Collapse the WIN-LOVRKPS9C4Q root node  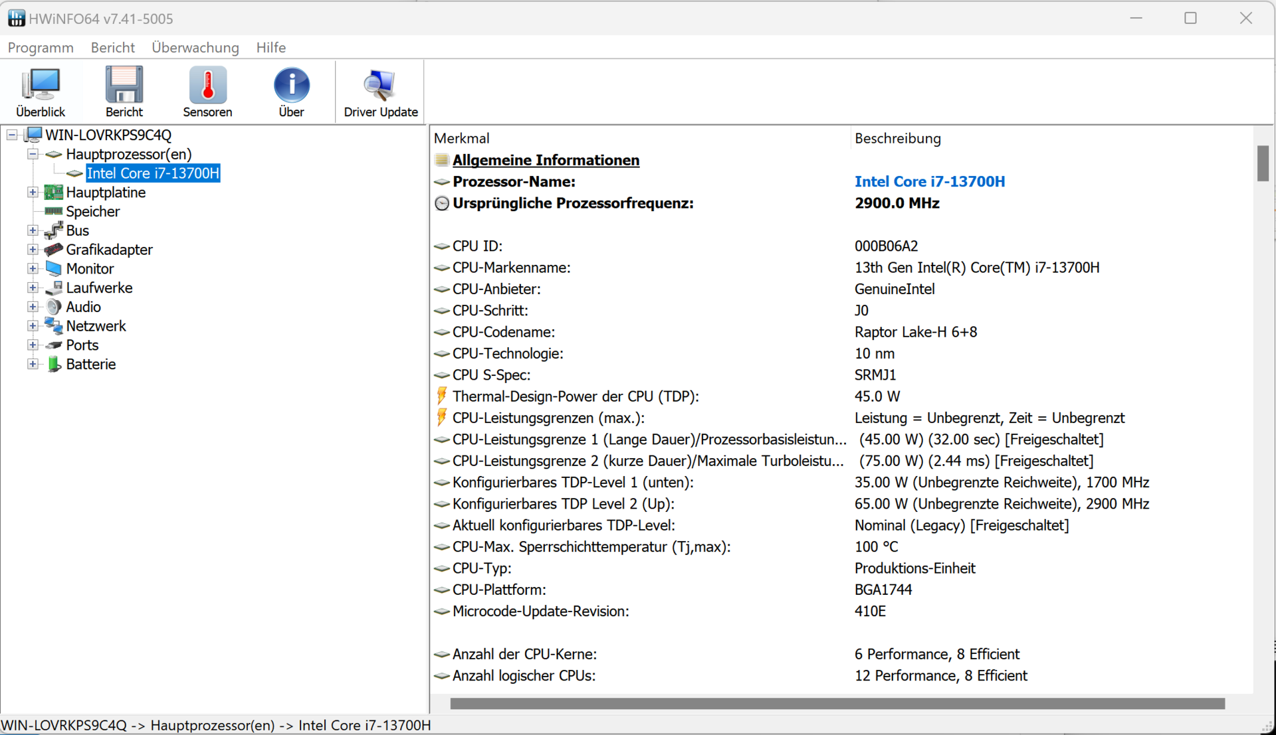[12, 135]
